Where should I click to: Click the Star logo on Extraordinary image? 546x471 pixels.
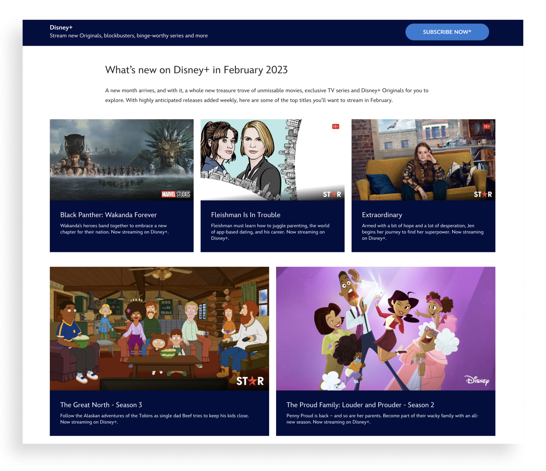coord(483,194)
